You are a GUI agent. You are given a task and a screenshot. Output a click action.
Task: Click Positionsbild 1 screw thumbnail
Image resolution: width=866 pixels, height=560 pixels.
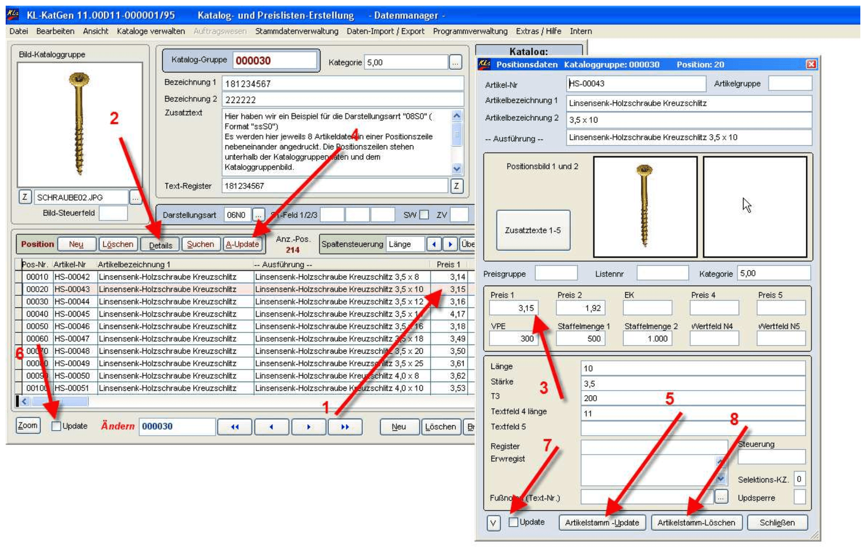coord(645,207)
